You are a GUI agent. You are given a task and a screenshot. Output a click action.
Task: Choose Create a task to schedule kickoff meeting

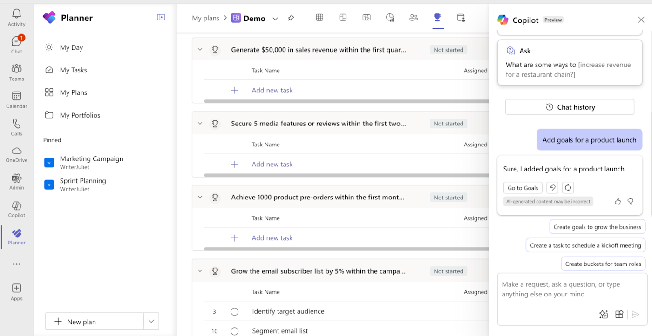click(585, 245)
